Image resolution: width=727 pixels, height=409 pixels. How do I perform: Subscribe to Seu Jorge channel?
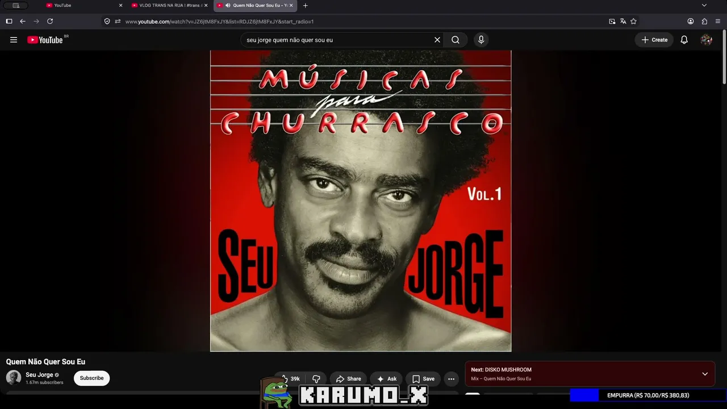tap(91, 378)
